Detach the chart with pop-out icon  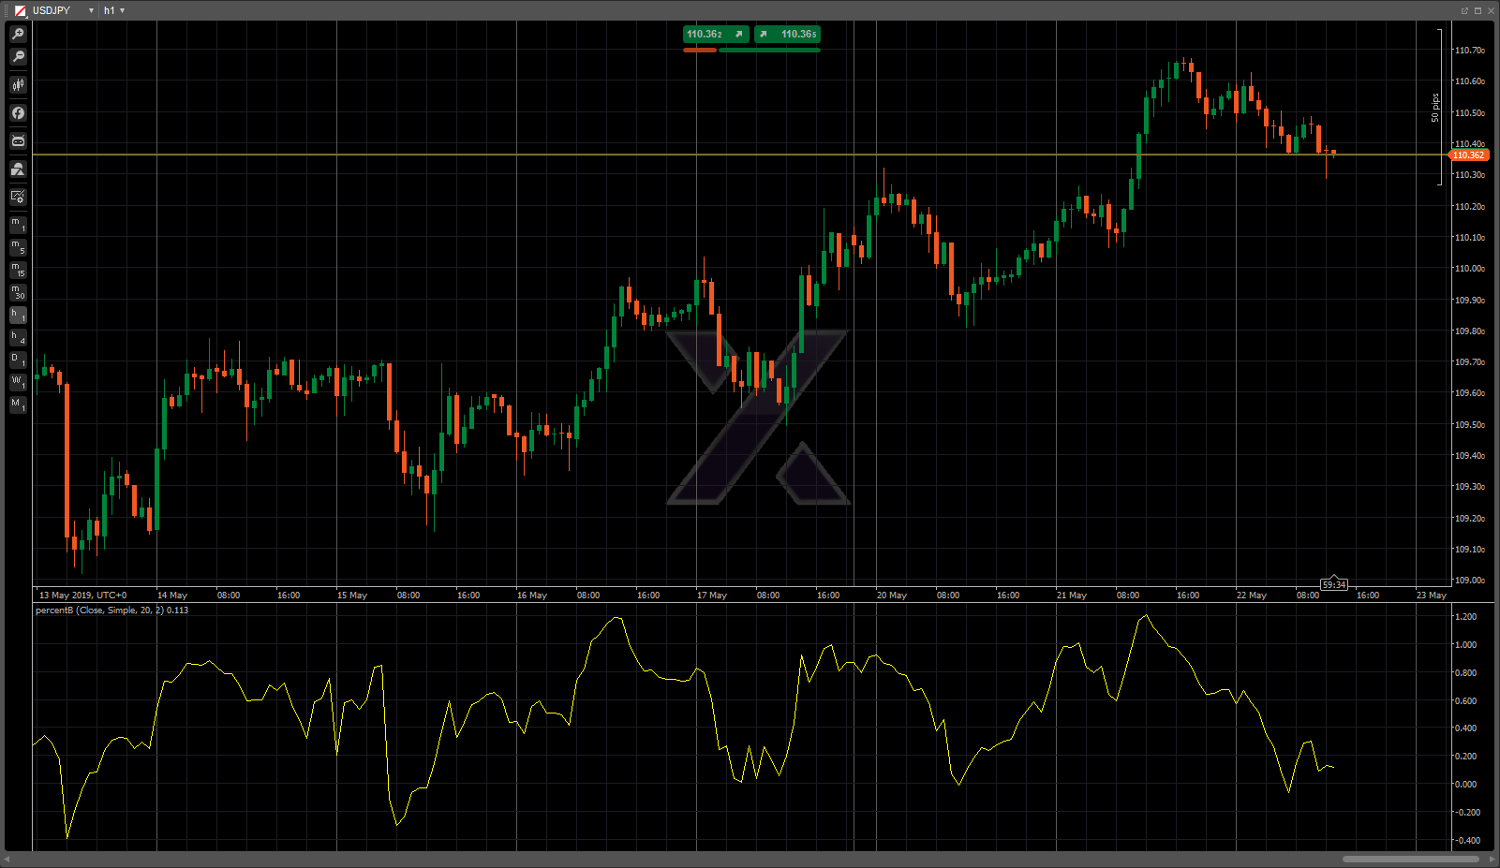click(1464, 10)
